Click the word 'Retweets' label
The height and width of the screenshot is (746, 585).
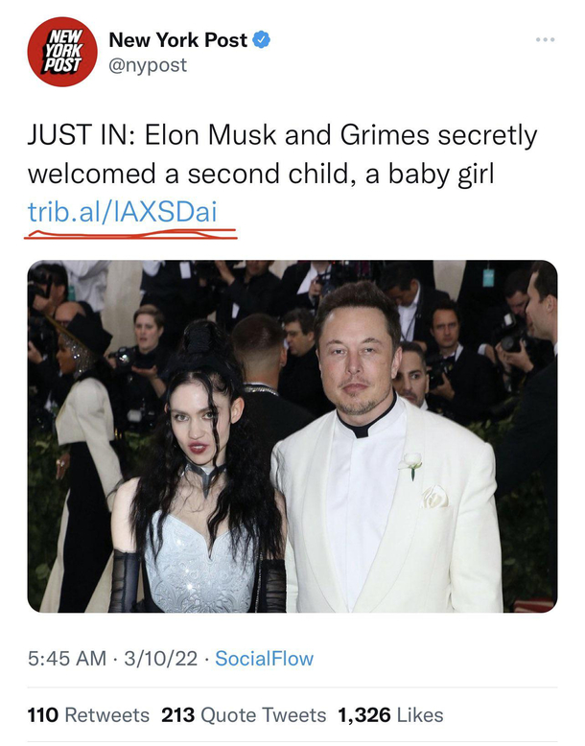pos(106,715)
